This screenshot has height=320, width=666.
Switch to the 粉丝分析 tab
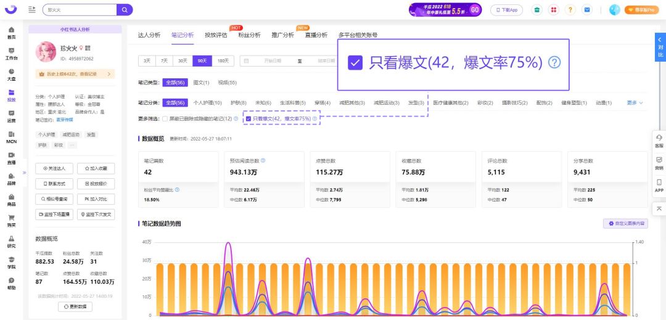[x=249, y=35]
